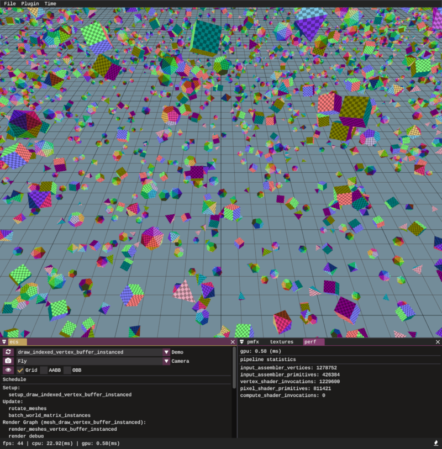Click the camera icon beside Fly
442x449 pixels.
click(x=8, y=361)
